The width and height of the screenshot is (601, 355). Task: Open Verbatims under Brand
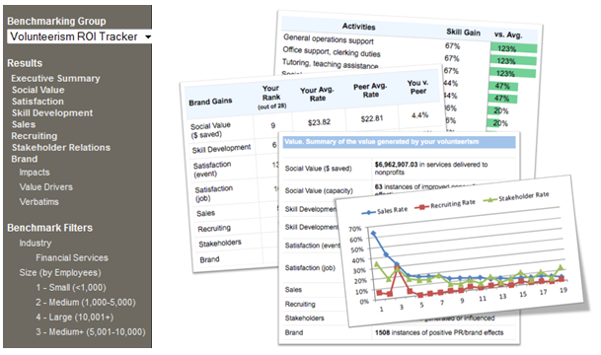click(x=39, y=201)
